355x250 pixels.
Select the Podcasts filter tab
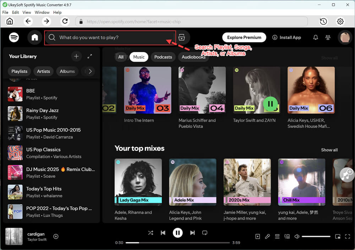click(x=163, y=57)
